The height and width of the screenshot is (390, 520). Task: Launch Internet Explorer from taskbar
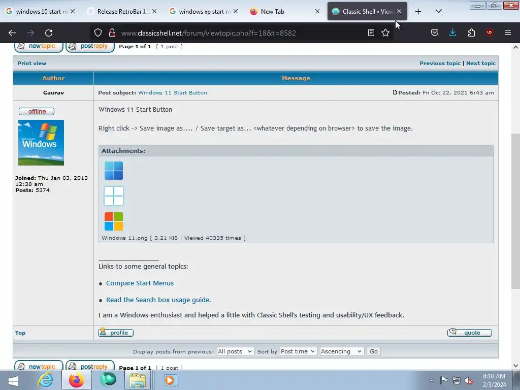click(45, 380)
